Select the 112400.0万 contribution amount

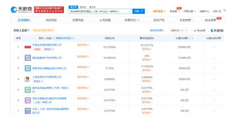point(184,58)
